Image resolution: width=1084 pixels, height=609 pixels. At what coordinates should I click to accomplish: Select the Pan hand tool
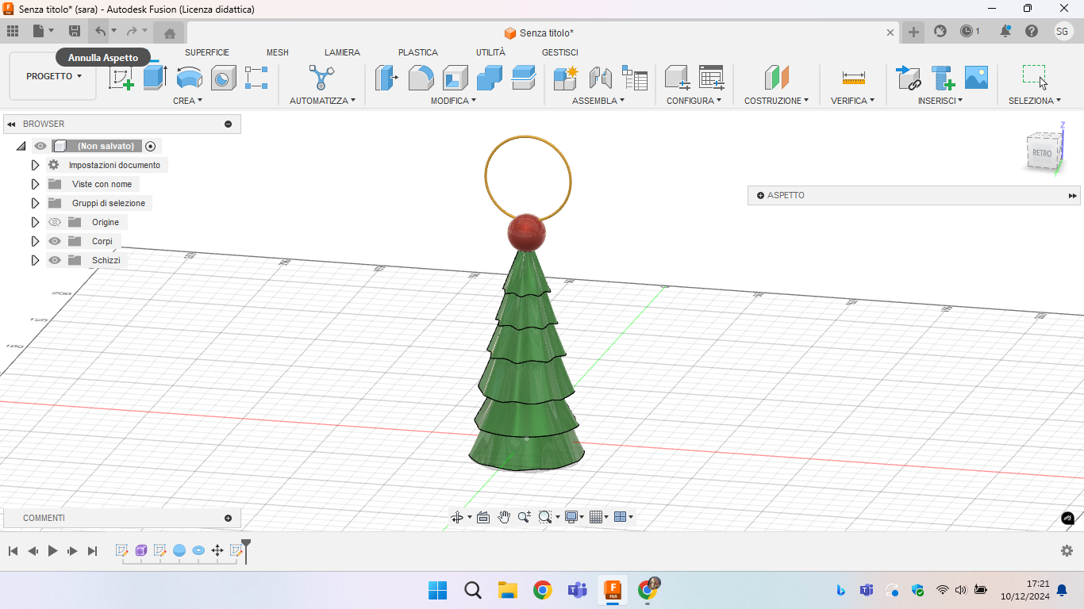click(x=504, y=517)
